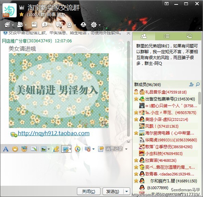This screenshot has height=197, width=203.
Task: Select member ∝1颗心只装一个人
Action: click(166, 106)
